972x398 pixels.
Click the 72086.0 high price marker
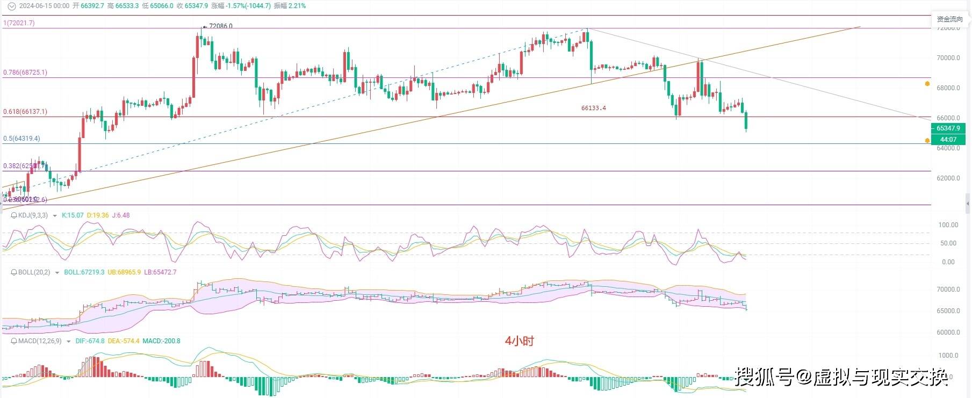[220, 26]
